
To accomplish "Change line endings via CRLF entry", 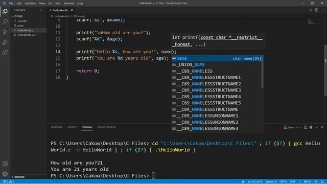I will [292, 181].
